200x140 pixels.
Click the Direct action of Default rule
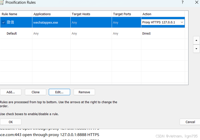point(146,33)
